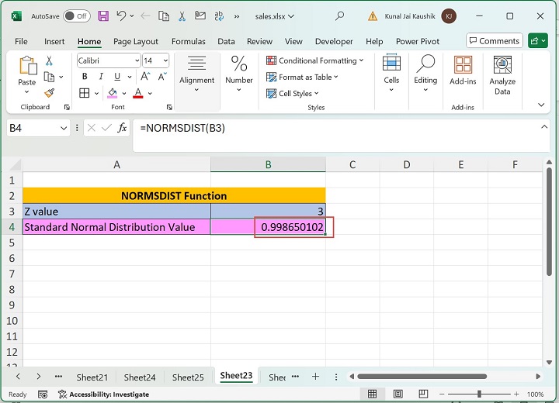Confirm formula entry with checkmark
The image size is (559, 403).
click(106, 128)
